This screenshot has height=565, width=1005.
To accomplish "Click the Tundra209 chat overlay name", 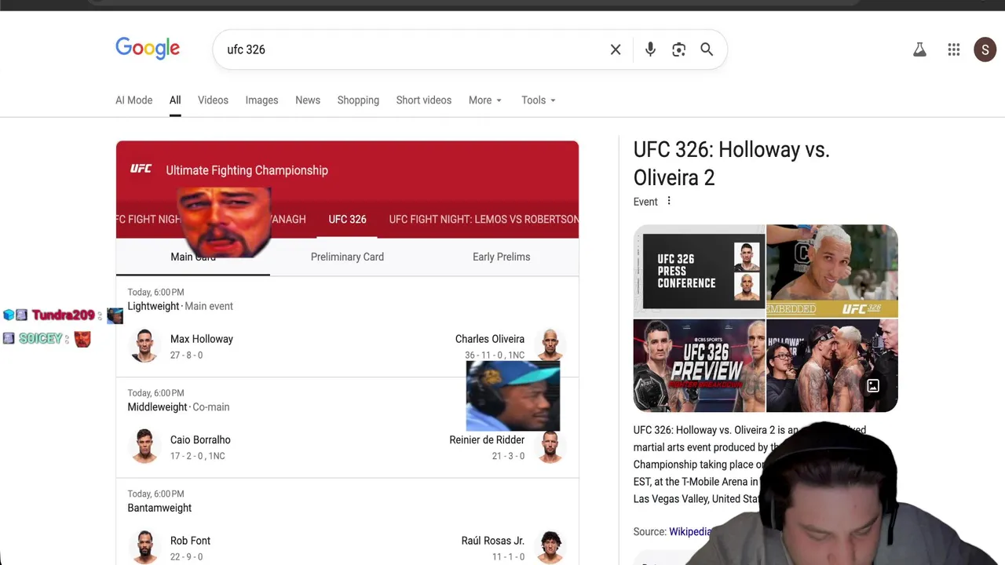I will click(63, 315).
